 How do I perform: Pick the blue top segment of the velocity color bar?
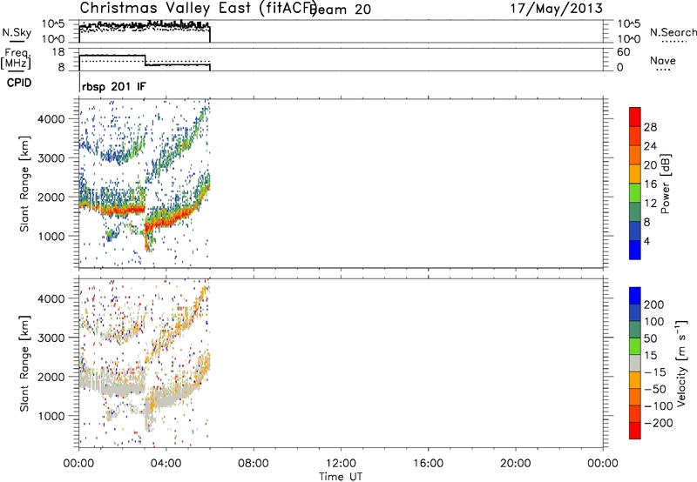(635, 296)
